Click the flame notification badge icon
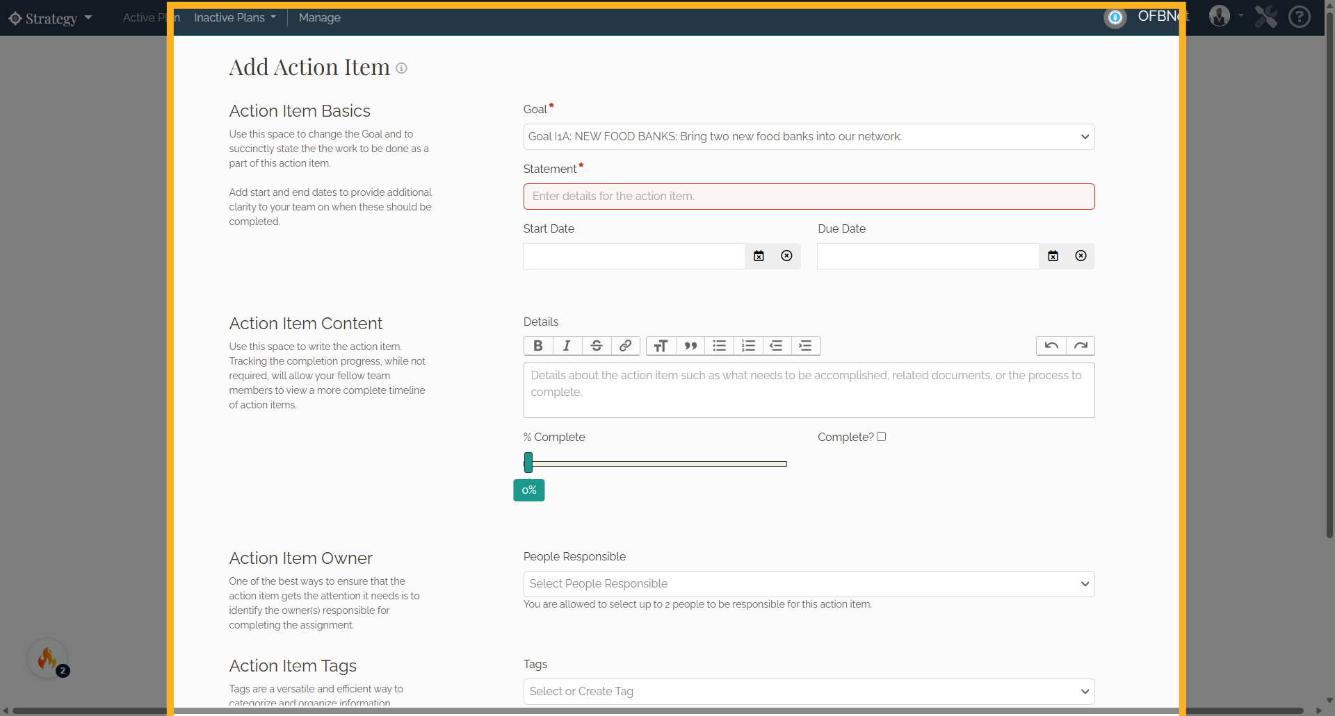 point(47,658)
